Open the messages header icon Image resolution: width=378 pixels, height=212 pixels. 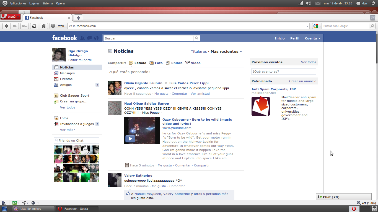(x=89, y=38)
